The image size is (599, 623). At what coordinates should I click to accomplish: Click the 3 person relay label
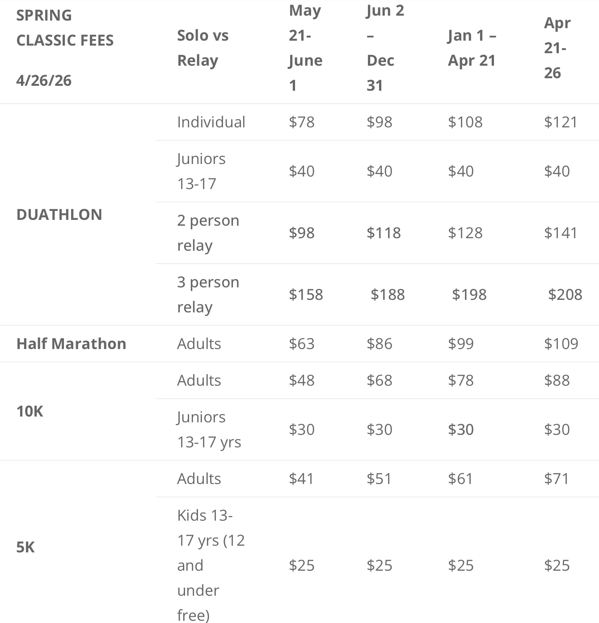[x=208, y=295]
